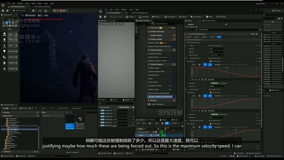Edit the Minimum value field
Image resolution: width=284 pixels, height=160 pixels.
click(x=217, y=49)
